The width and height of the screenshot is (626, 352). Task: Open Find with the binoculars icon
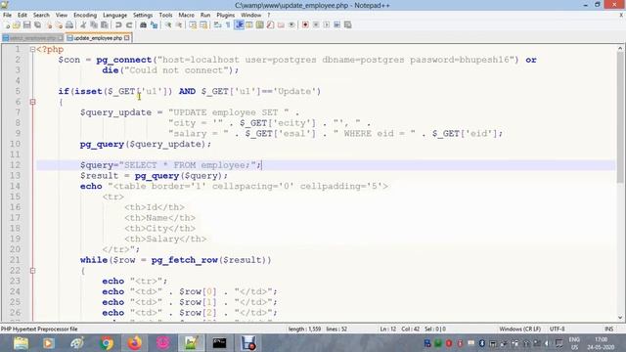(x=143, y=25)
